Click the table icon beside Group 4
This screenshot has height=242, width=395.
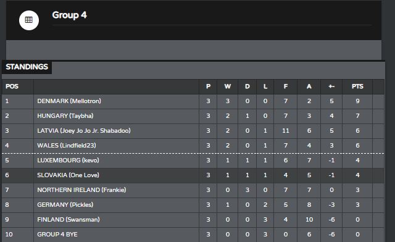point(29,20)
